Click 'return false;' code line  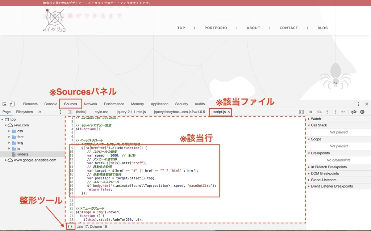100,189
